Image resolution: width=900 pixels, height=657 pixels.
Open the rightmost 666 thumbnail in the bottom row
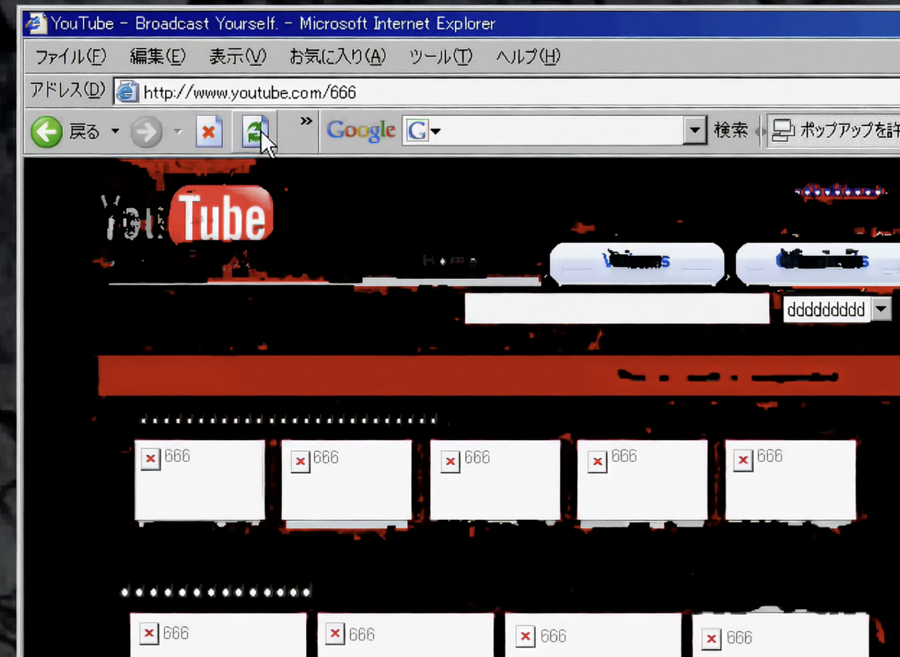pyautogui.click(x=780, y=635)
